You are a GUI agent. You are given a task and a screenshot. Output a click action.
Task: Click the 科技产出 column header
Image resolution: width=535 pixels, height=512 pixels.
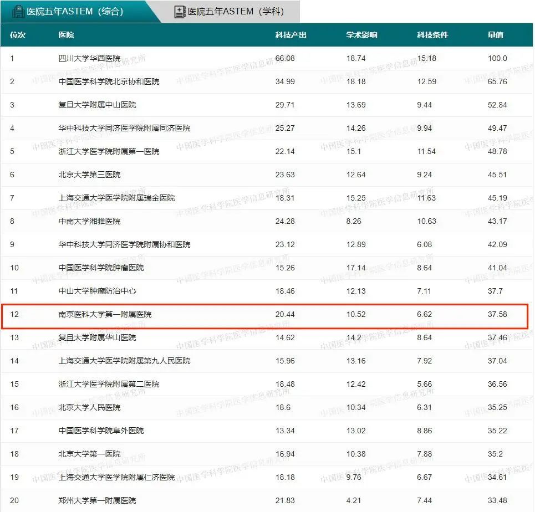pos(291,35)
